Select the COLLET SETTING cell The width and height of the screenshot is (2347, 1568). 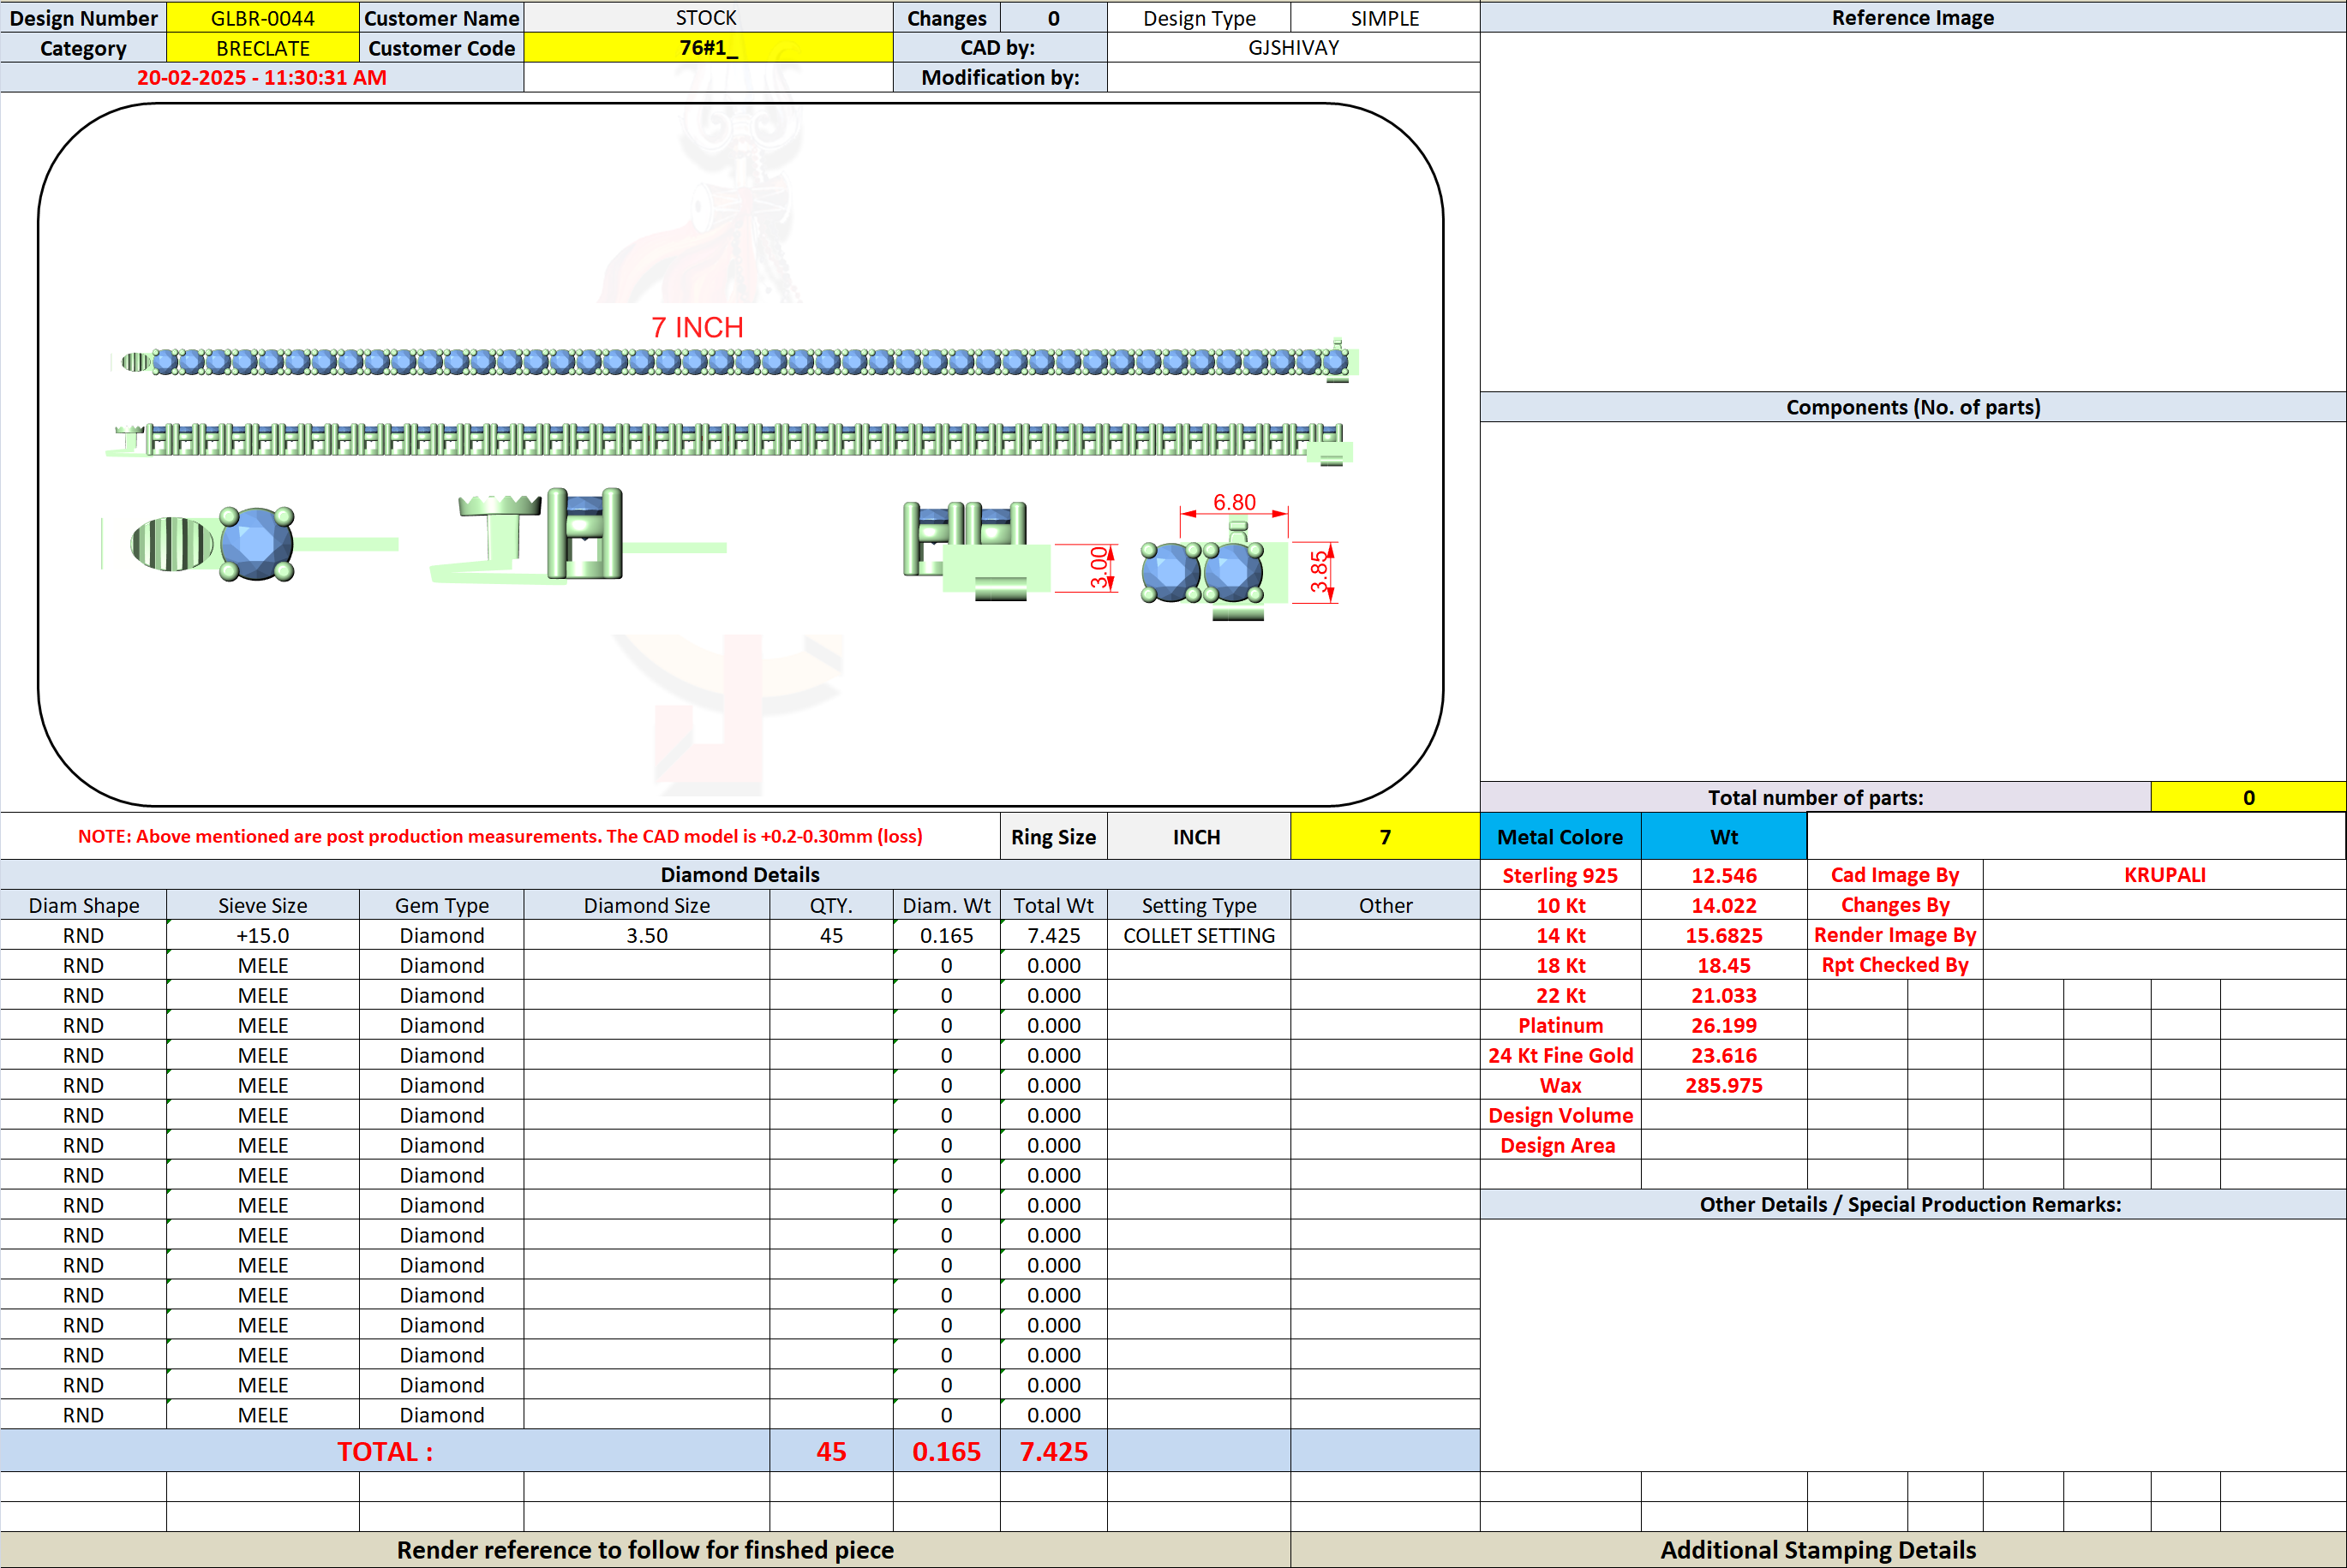coord(1199,935)
